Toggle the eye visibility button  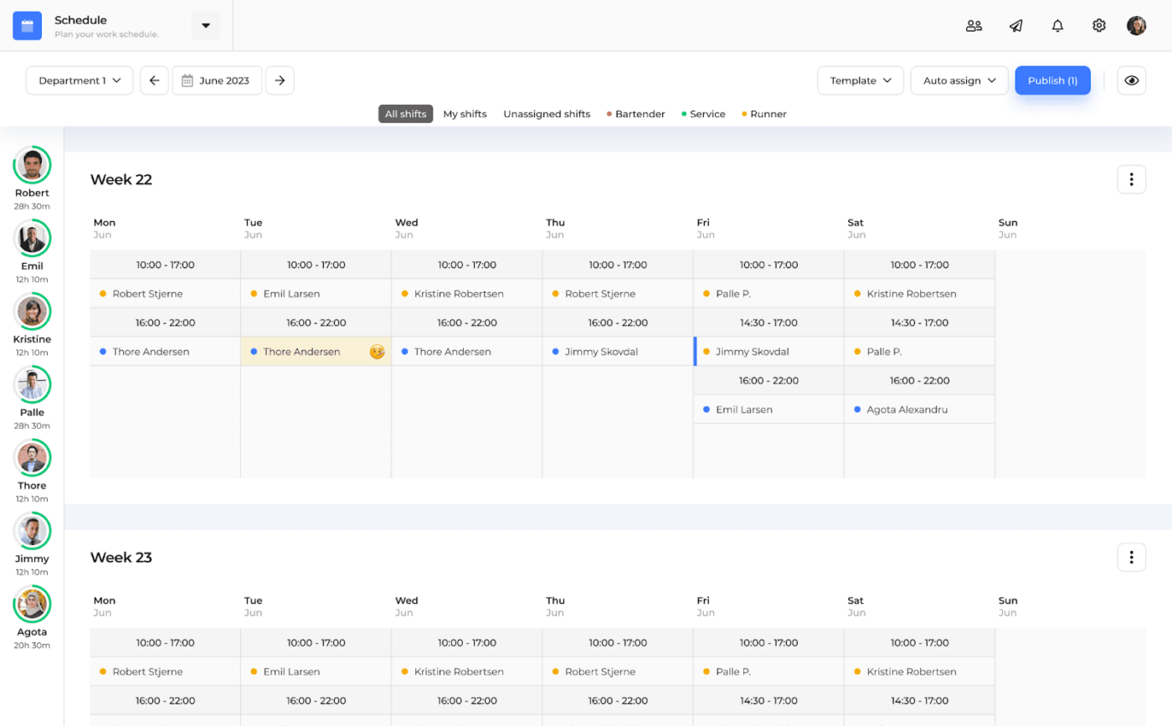[1131, 80]
